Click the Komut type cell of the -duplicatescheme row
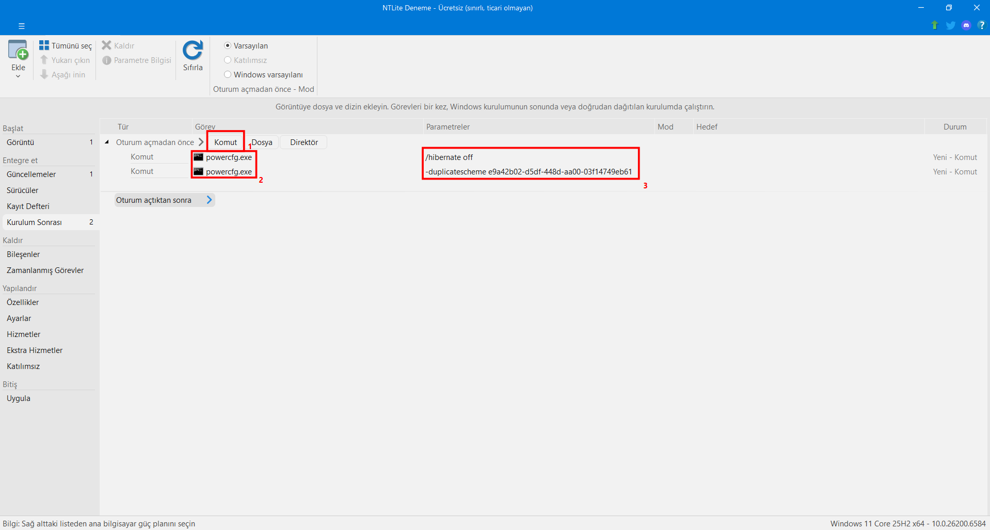The width and height of the screenshot is (990, 530). pos(142,171)
